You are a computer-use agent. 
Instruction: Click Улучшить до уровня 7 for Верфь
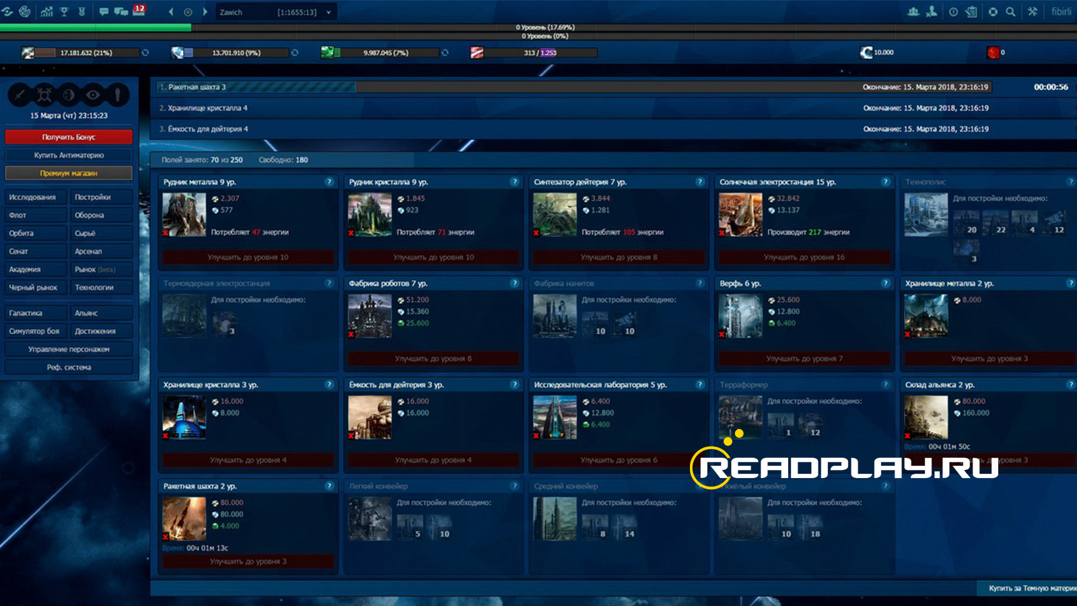(x=804, y=359)
